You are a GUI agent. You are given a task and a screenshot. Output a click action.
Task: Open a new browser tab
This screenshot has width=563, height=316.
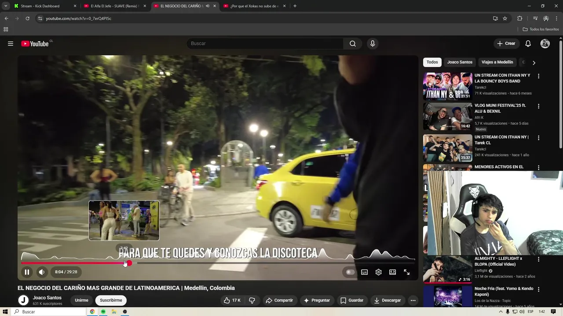pyautogui.click(x=295, y=6)
